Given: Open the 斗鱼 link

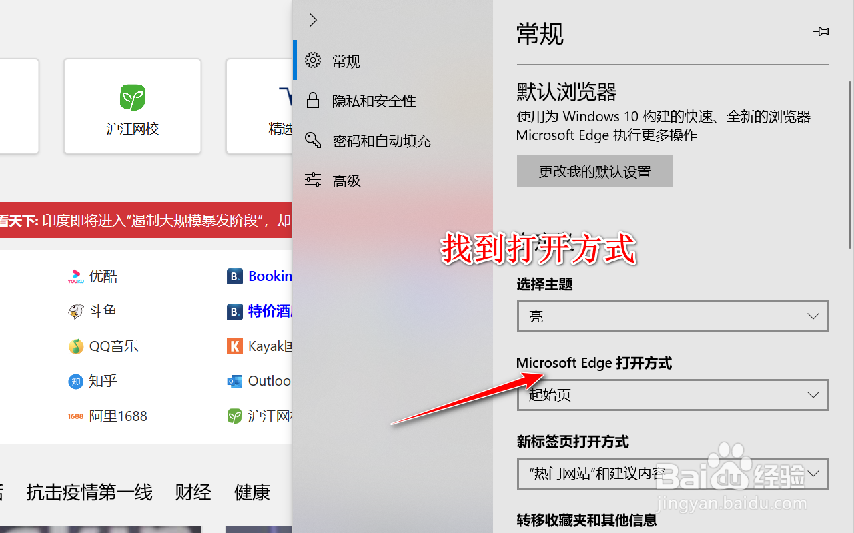Looking at the screenshot, I should [x=103, y=311].
